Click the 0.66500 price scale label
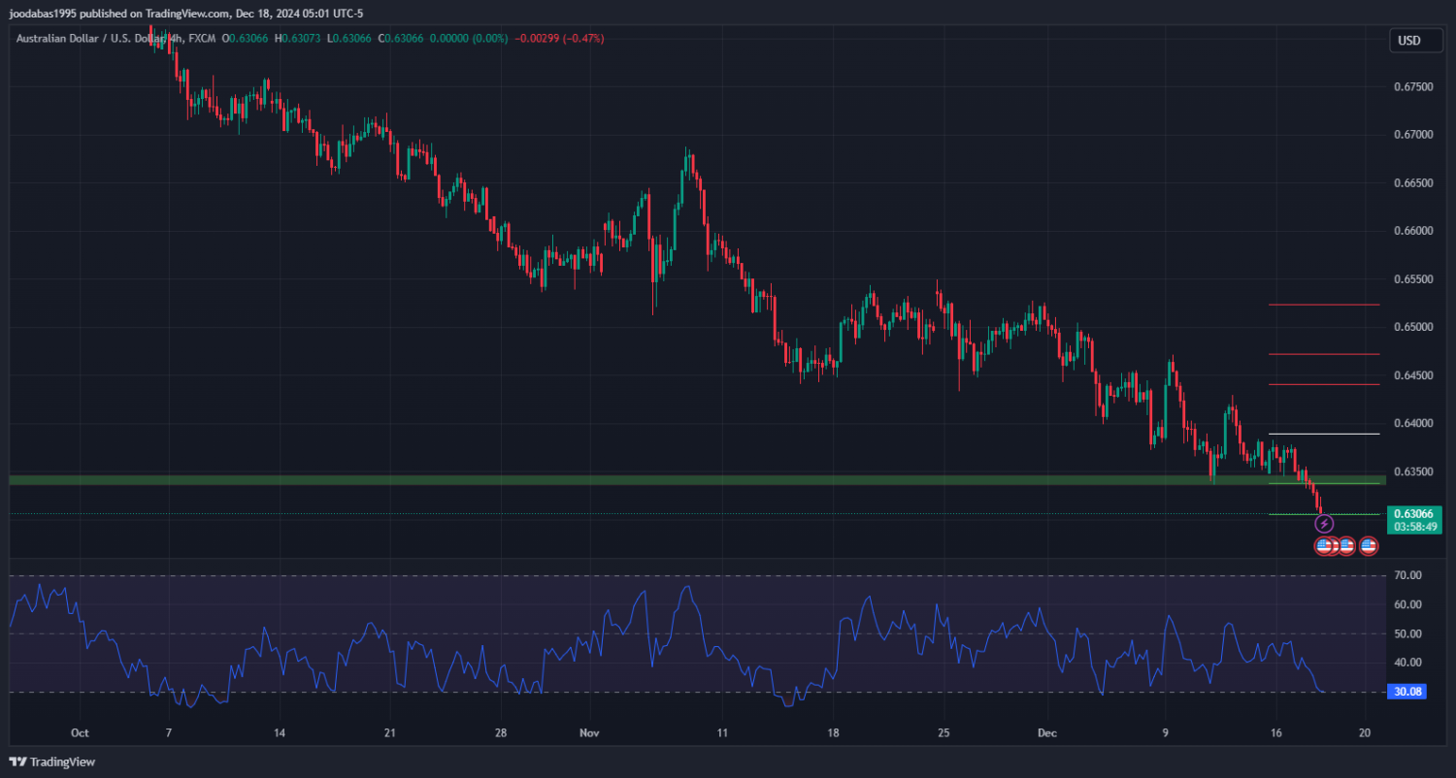The image size is (1456, 778). pos(1413,183)
